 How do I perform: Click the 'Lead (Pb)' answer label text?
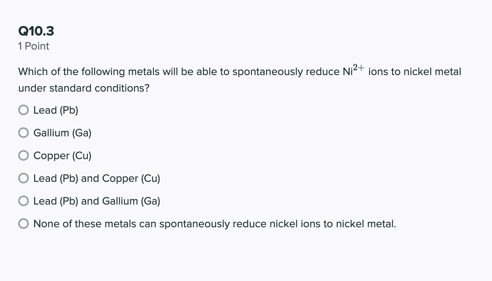[x=56, y=111]
